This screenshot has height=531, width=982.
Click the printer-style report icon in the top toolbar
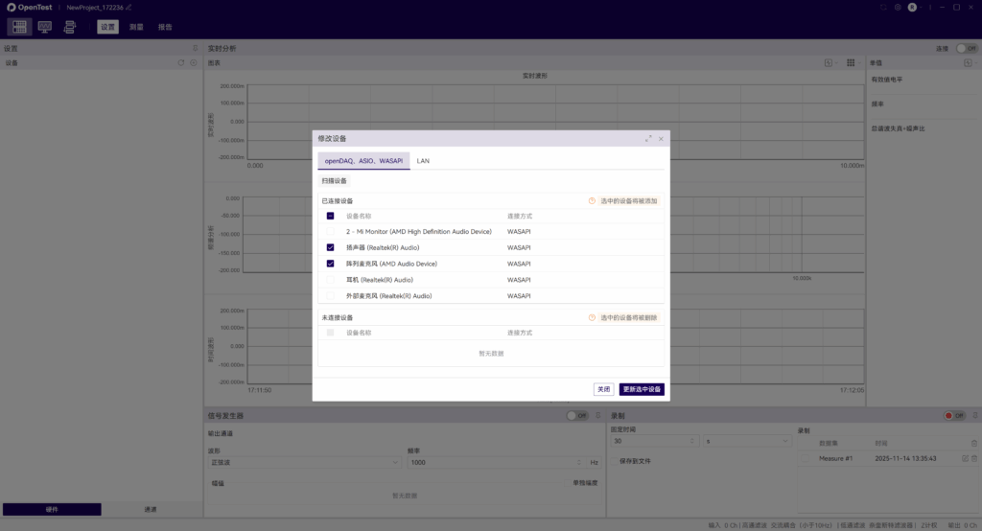click(x=70, y=27)
